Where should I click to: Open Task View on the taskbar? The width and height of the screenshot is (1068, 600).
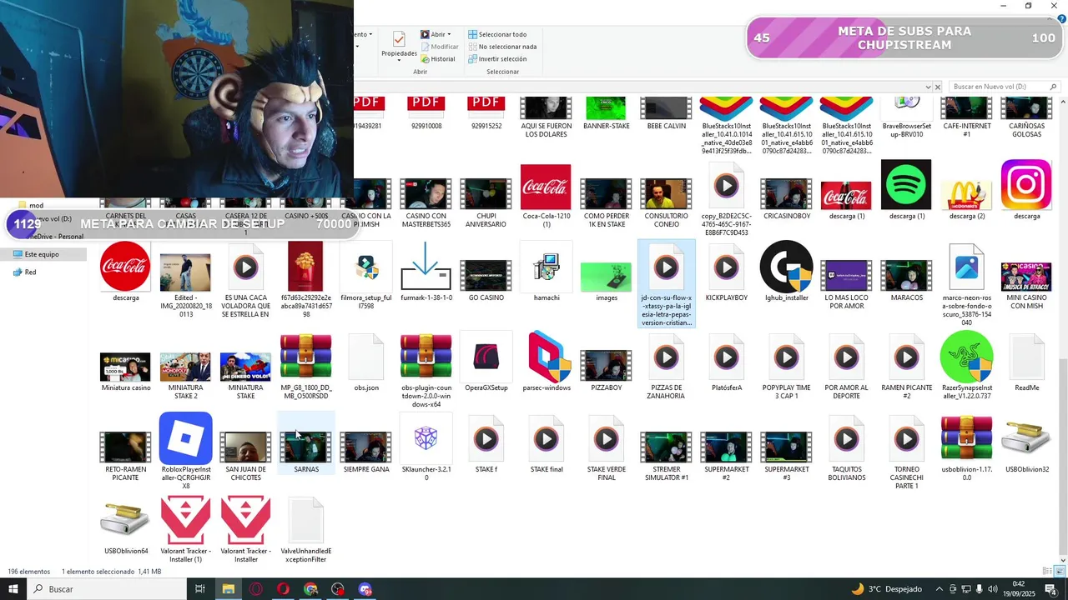(x=200, y=589)
